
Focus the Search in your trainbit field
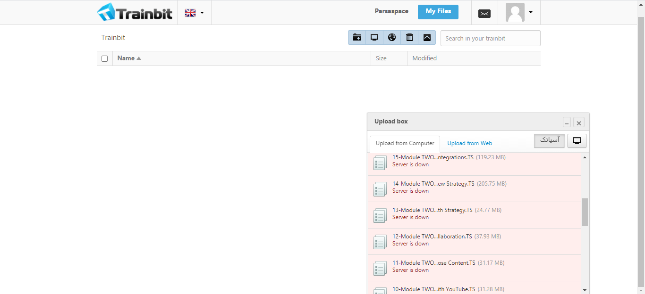point(490,38)
